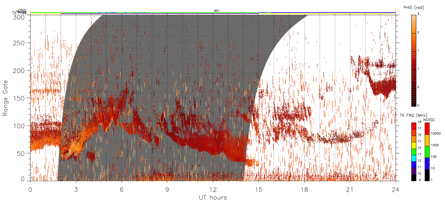Click the 16 label in TX FRQ legend
This screenshot has height=205, width=445.
coord(419,135)
